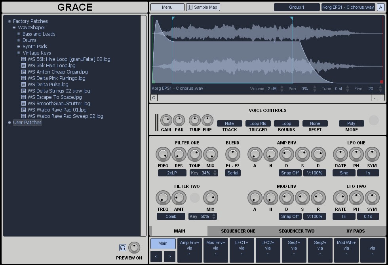This screenshot has width=388, height=265.
Task: Toggle the Poly voice mode button
Action: pos(351,123)
